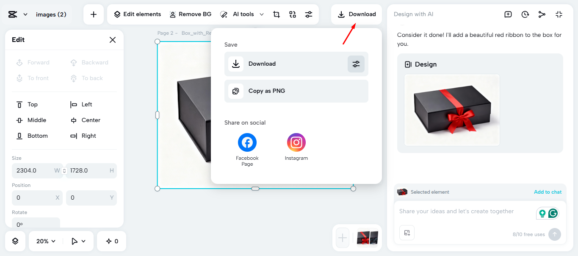
Task: Click Add to chat link
Action: (548, 192)
